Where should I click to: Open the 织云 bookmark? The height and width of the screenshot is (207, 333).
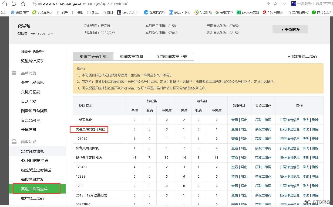click(x=180, y=12)
